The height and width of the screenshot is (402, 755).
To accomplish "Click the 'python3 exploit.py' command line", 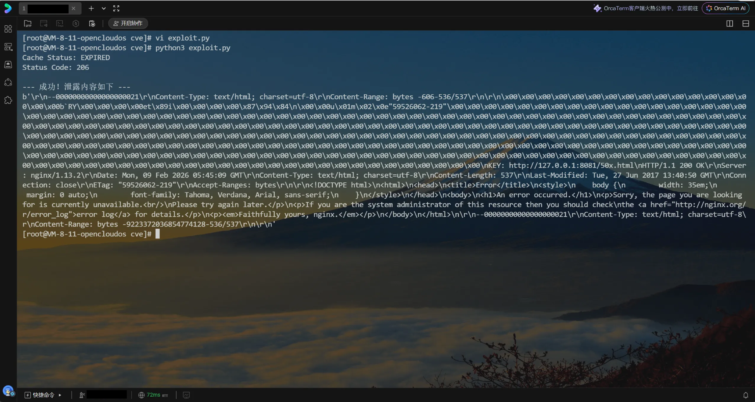I will [126, 48].
